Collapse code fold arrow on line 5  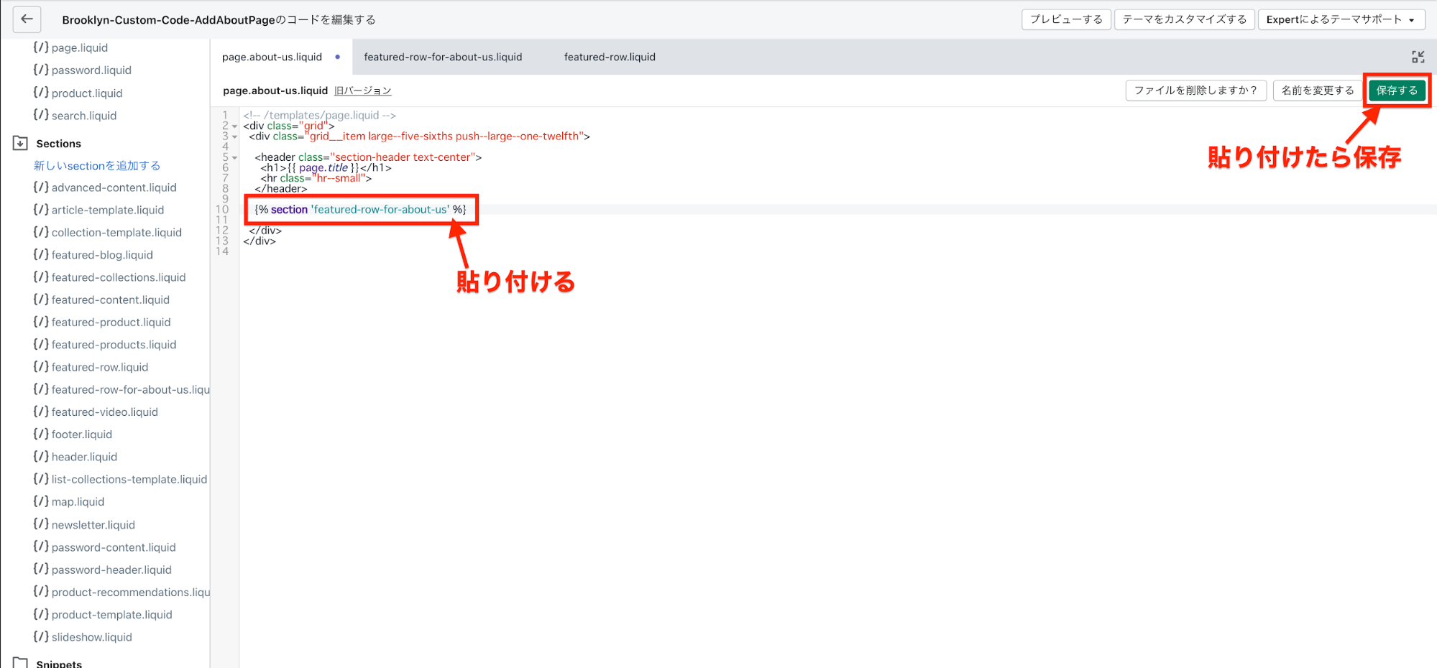click(x=235, y=158)
